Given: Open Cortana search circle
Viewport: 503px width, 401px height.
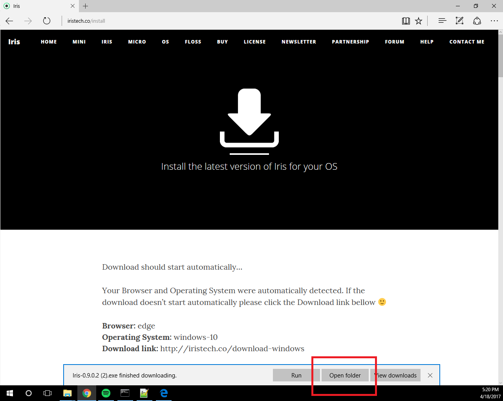Looking at the screenshot, I should click(28, 393).
